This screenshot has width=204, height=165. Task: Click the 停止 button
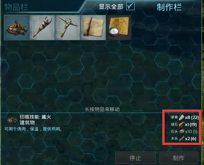[x=135, y=158]
